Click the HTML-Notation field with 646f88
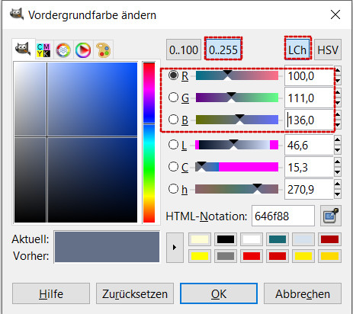Image resolution: width=353 pixels, height=314 pixels. [x=283, y=216]
